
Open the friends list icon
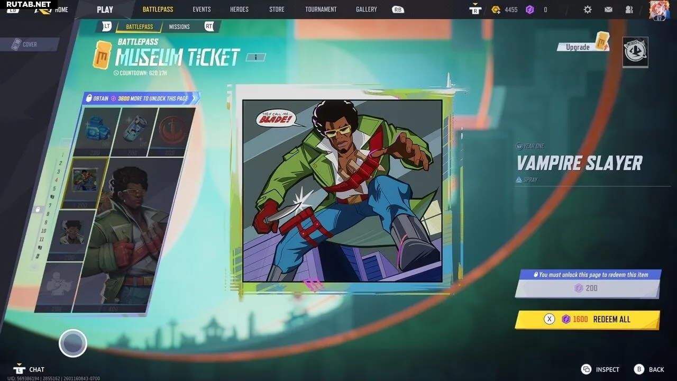click(x=629, y=10)
